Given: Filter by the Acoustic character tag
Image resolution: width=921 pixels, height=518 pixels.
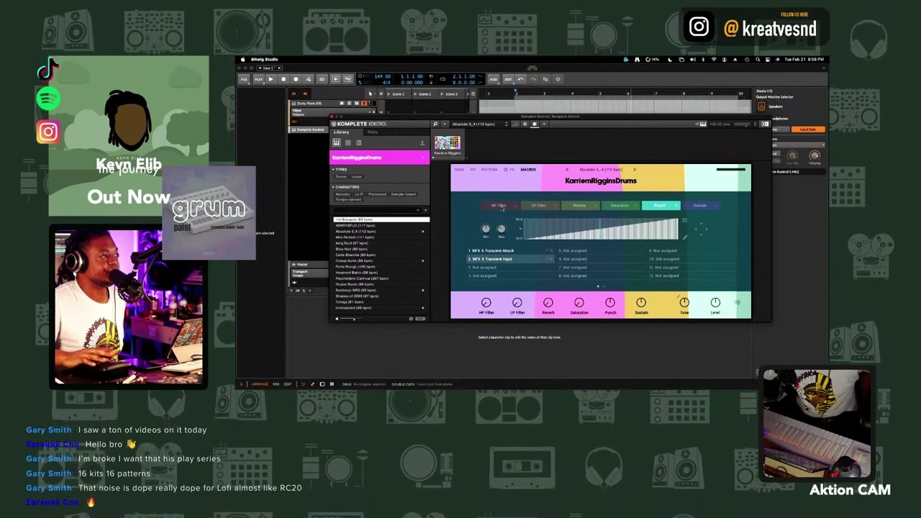Looking at the screenshot, I should 342,194.
